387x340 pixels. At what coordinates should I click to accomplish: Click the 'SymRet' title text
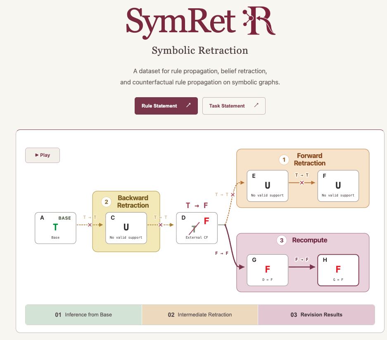click(x=181, y=23)
